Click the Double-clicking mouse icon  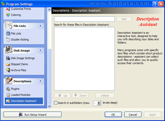[8, 39]
